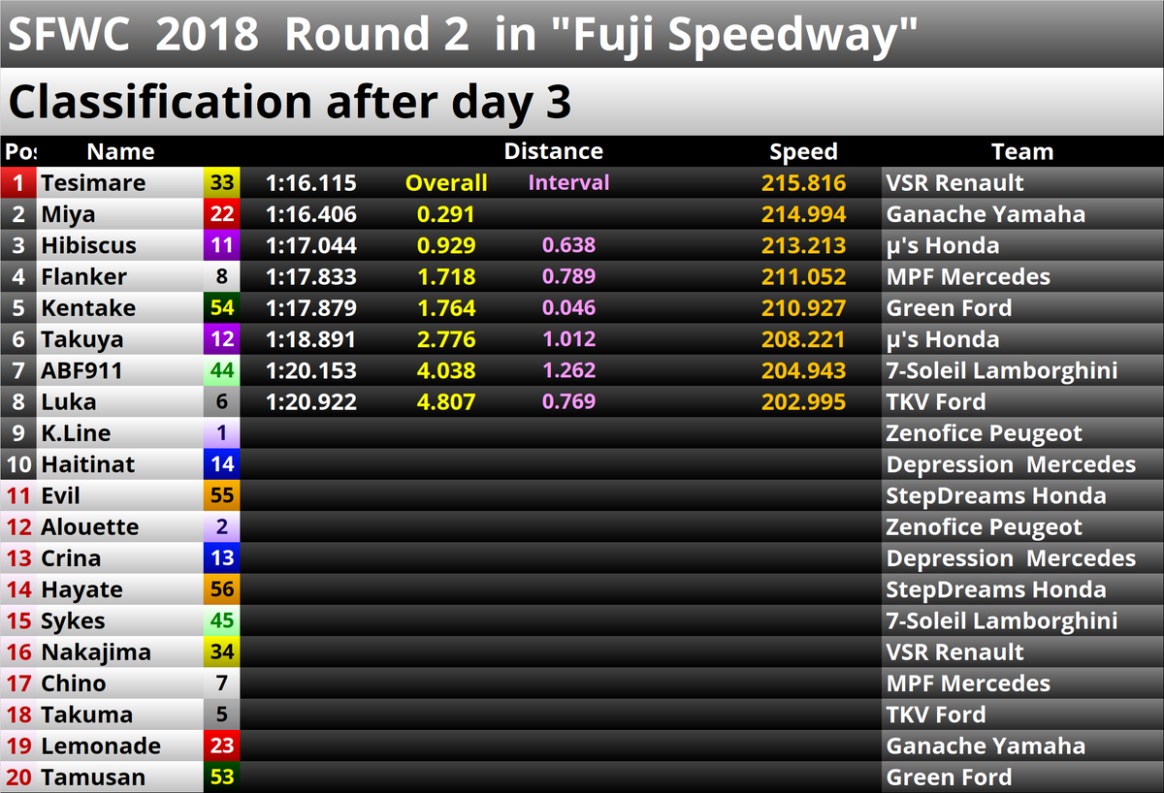
Task: Select driver name Tamusan
Action: [x=93, y=777]
